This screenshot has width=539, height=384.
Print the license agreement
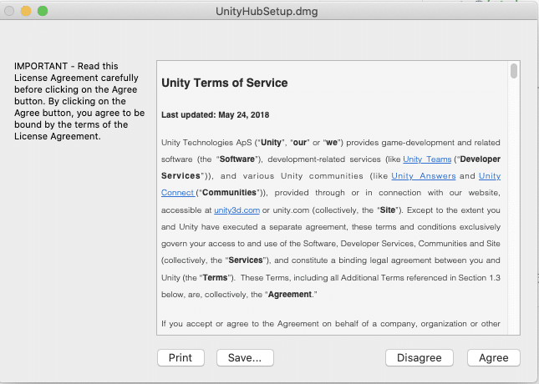point(181,358)
